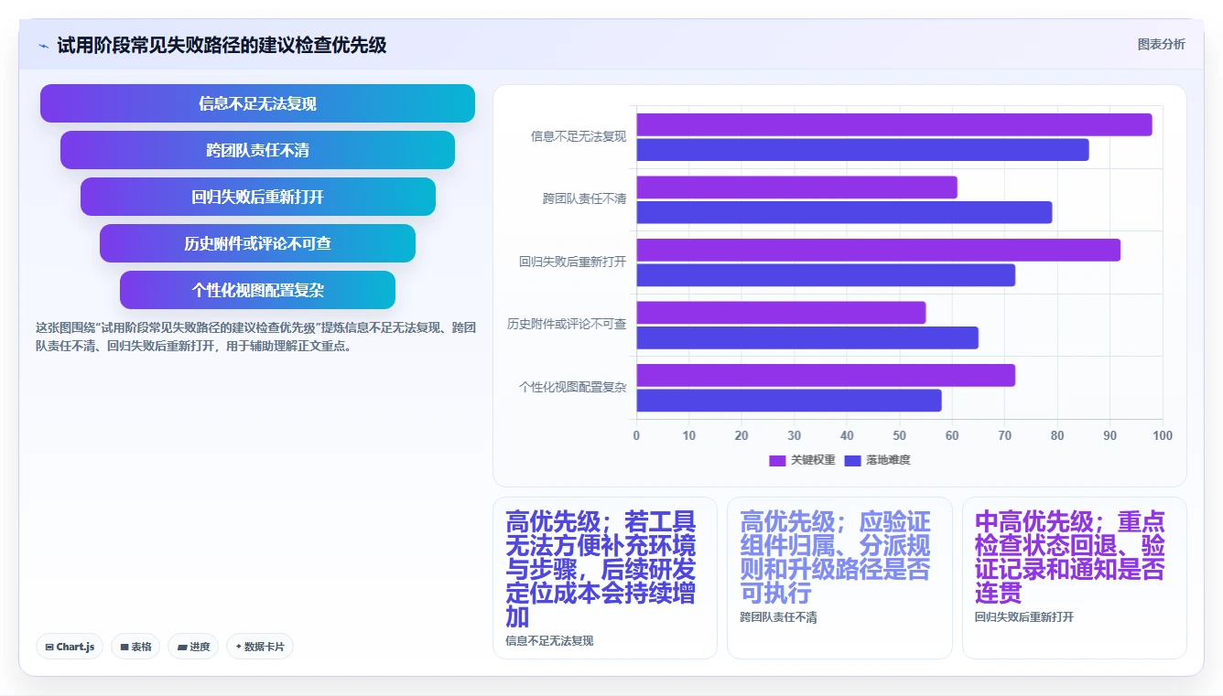1223x696 pixels.
Task: Select the 历史附件或评论不可查 funnel stage
Action: (257, 243)
